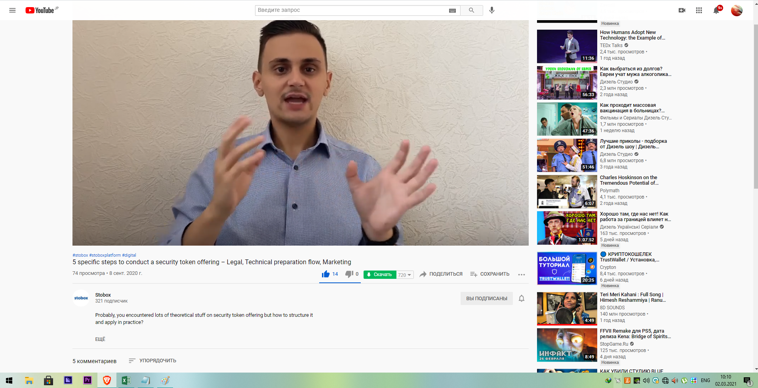Open the #stoboxplatform hashtag link

click(105, 255)
